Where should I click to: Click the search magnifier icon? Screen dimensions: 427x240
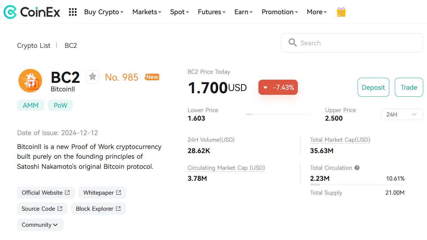292,43
